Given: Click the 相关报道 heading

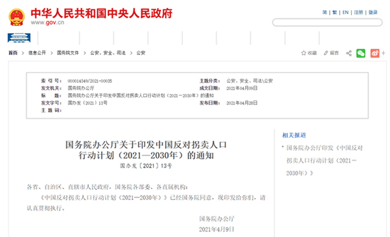Looking at the screenshot, I should (294, 135).
